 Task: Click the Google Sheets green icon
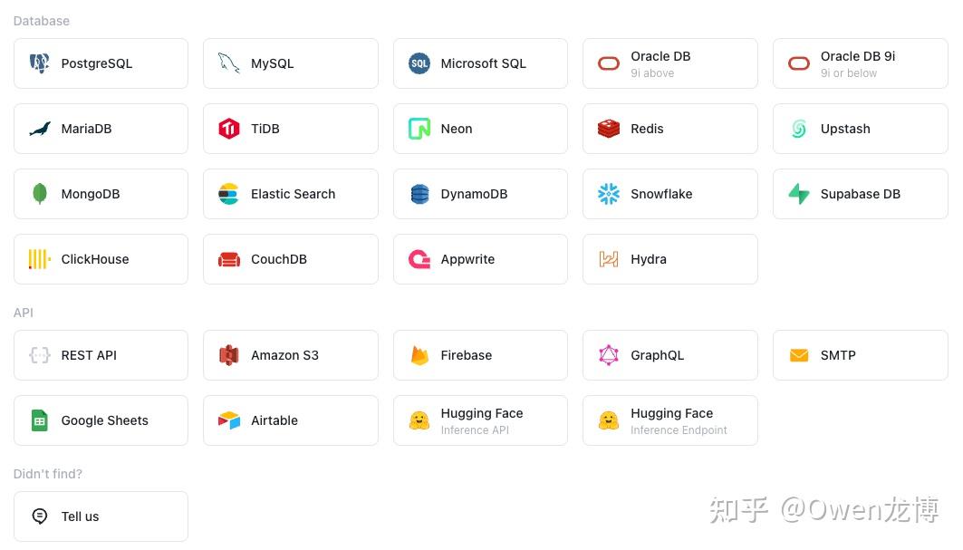click(x=40, y=420)
